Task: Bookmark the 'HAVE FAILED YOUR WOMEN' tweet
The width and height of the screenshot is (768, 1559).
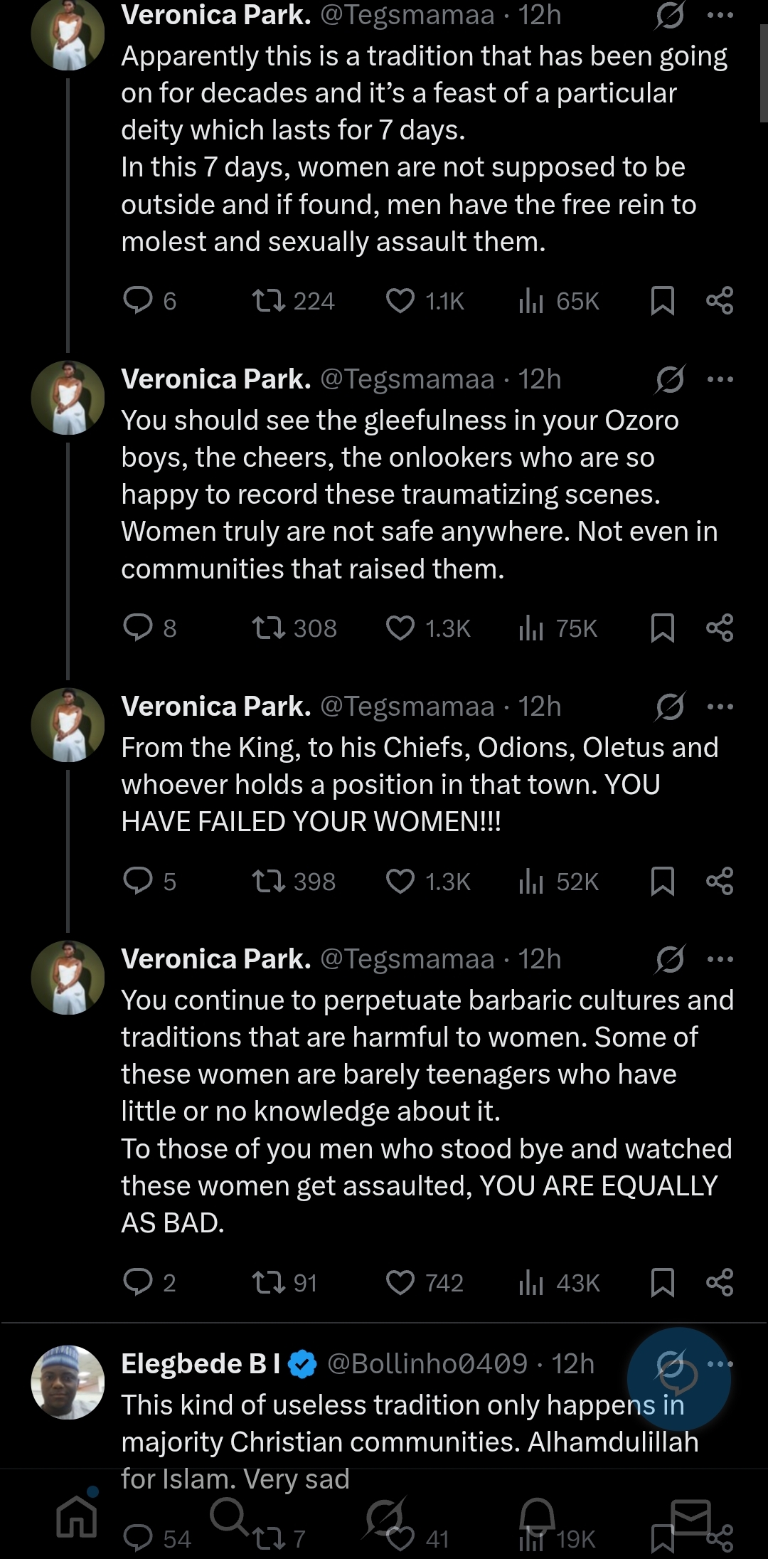Action: coord(662,881)
